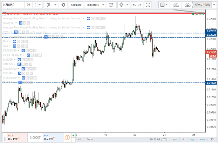219x143 pixels.
Task: Select the 30 interval box
Action: (28, 5)
